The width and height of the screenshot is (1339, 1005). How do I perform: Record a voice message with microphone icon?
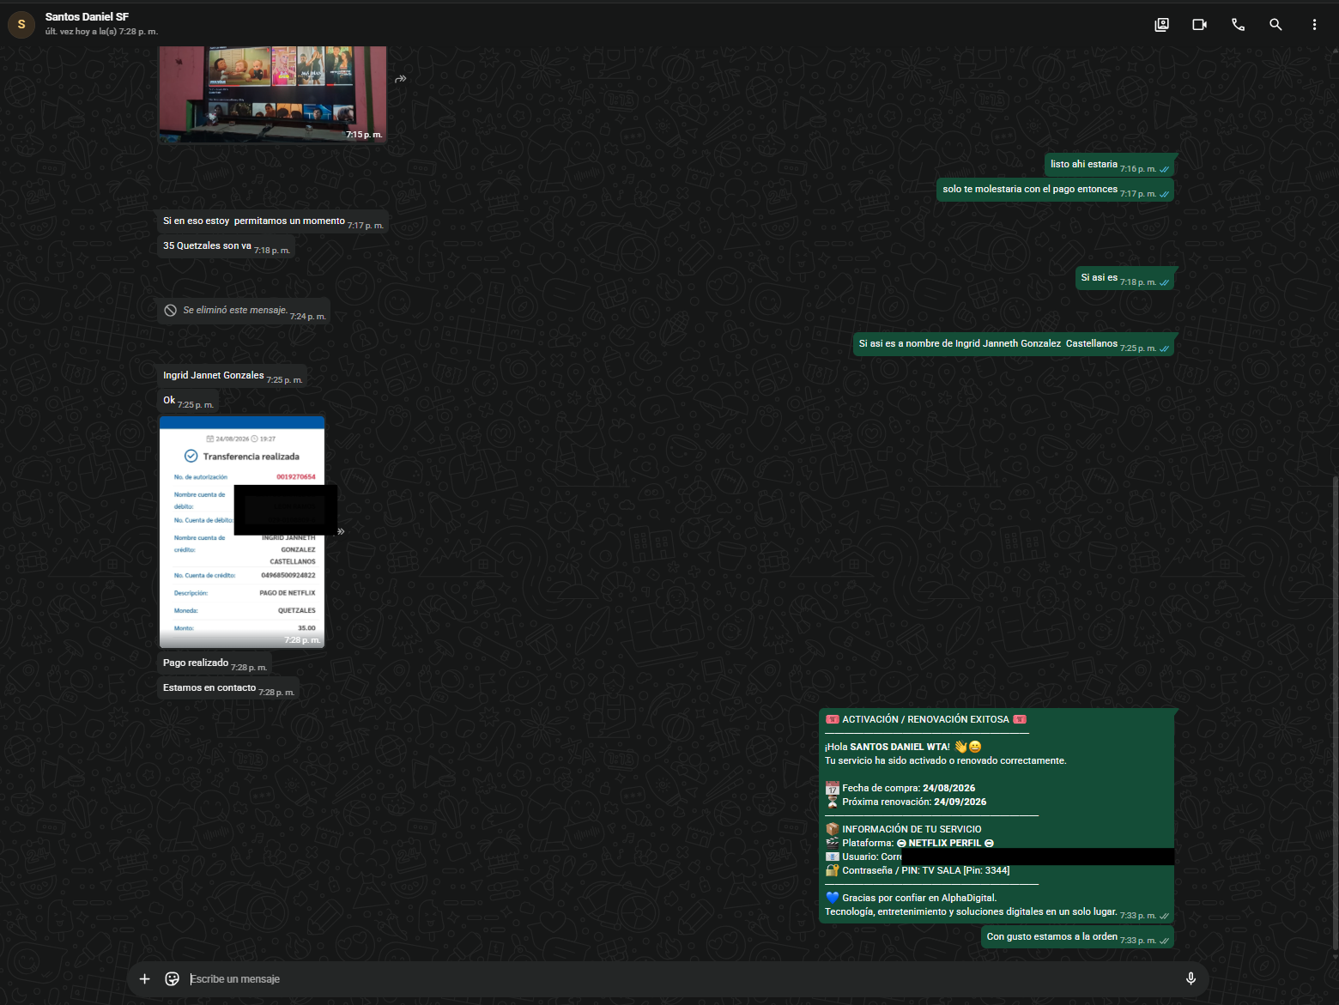pyautogui.click(x=1191, y=978)
